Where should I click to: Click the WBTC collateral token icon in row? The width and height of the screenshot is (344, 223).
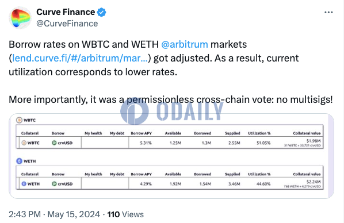(x=24, y=143)
